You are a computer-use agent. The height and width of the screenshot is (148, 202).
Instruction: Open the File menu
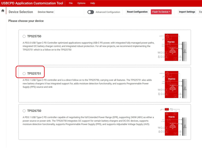click(x=71, y=3)
